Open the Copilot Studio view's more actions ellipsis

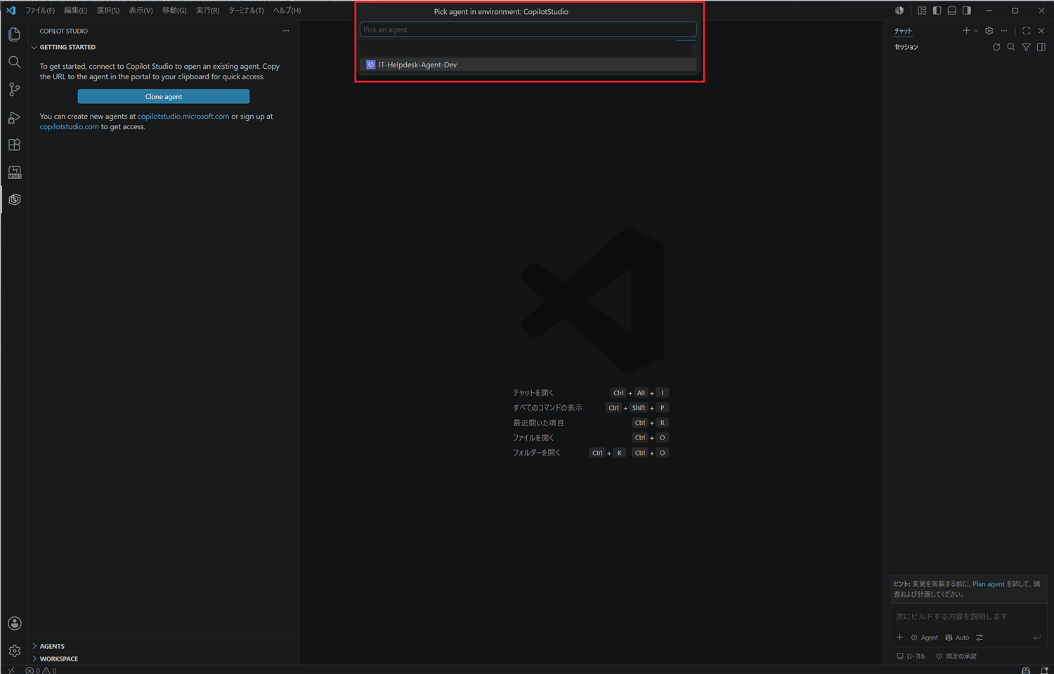point(286,31)
